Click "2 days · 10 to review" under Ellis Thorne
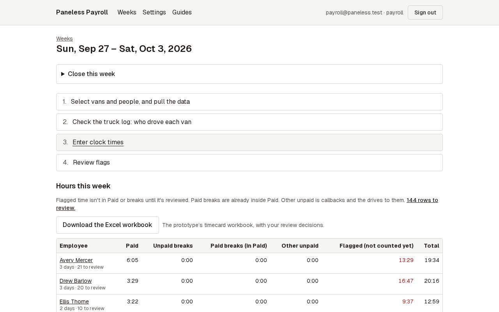499x312 pixels. (x=82, y=308)
